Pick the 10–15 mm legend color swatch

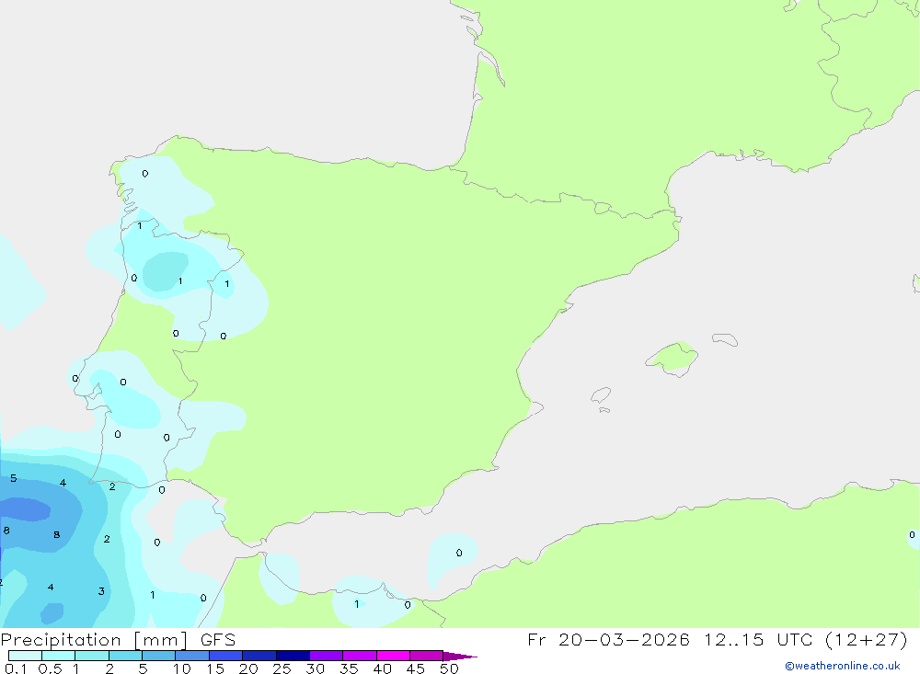pyautogui.click(x=192, y=656)
